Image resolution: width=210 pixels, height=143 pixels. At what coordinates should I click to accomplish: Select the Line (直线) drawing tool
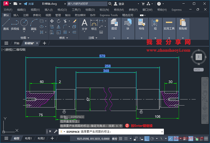tap(6, 24)
